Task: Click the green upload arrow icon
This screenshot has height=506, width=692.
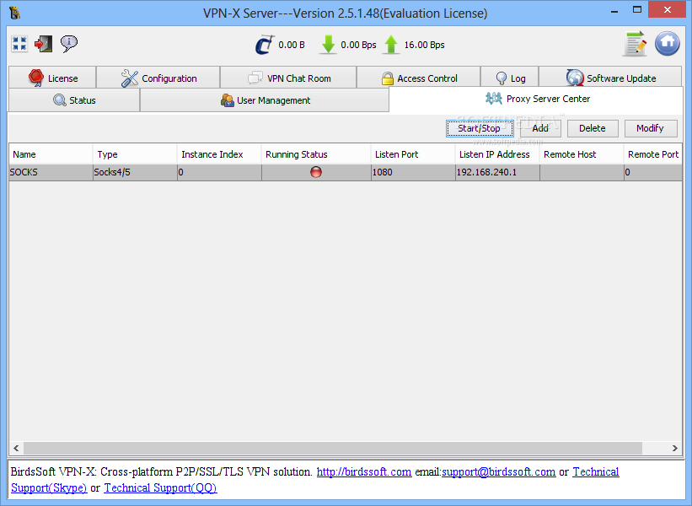Action: (391, 45)
